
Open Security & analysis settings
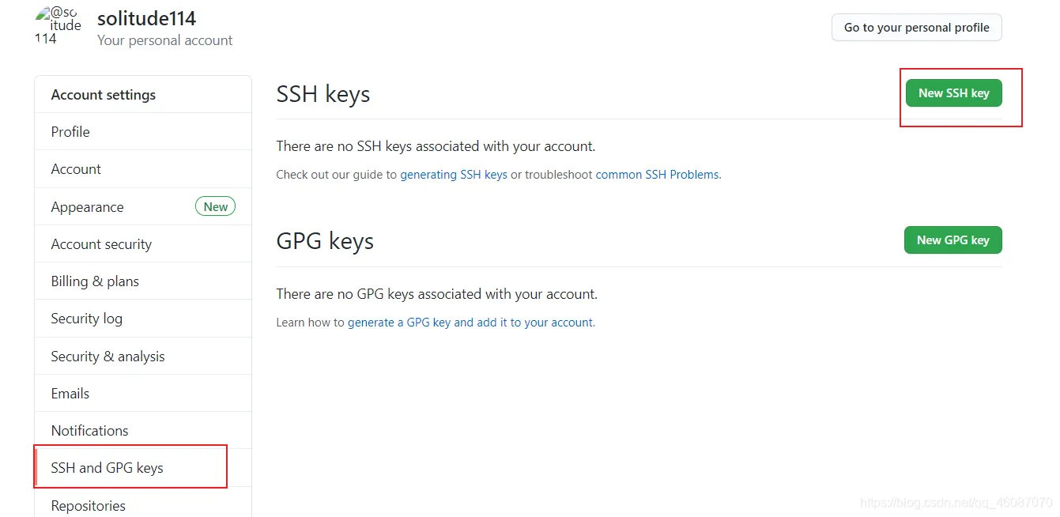pyautogui.click(x=108, y=357)
